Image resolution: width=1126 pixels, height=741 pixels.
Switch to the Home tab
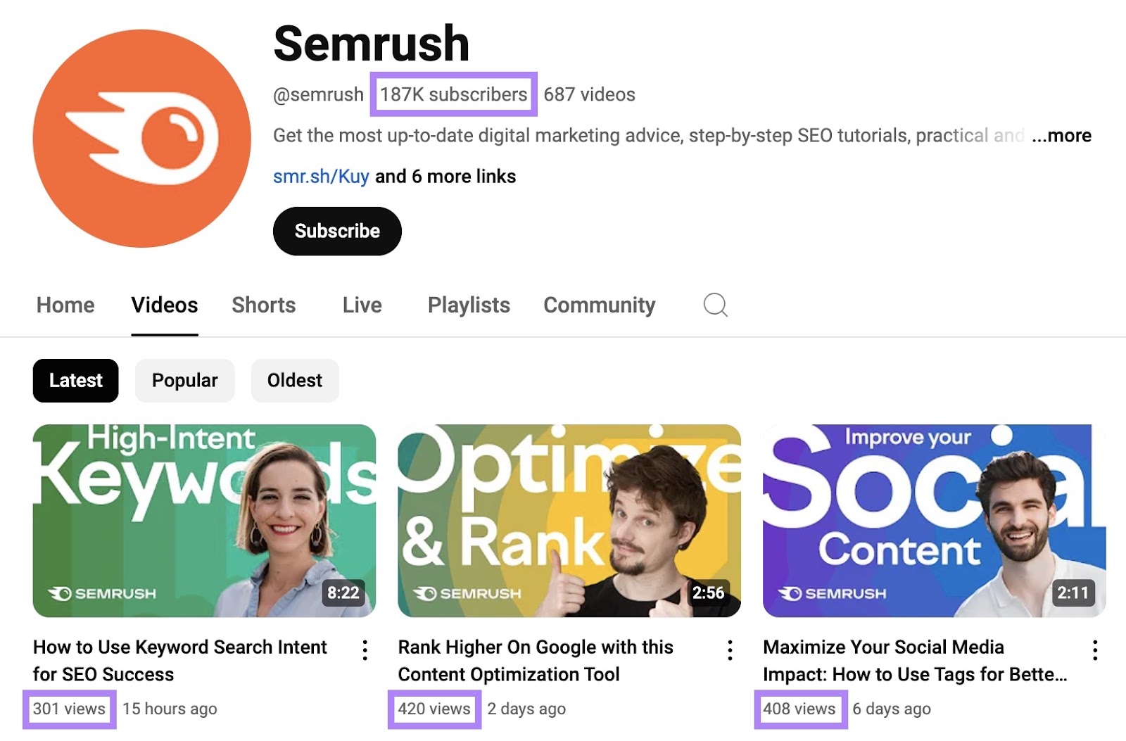click(65, 305)
